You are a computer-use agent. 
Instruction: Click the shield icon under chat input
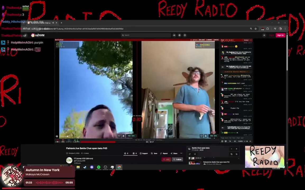click(x=226, y=141)
